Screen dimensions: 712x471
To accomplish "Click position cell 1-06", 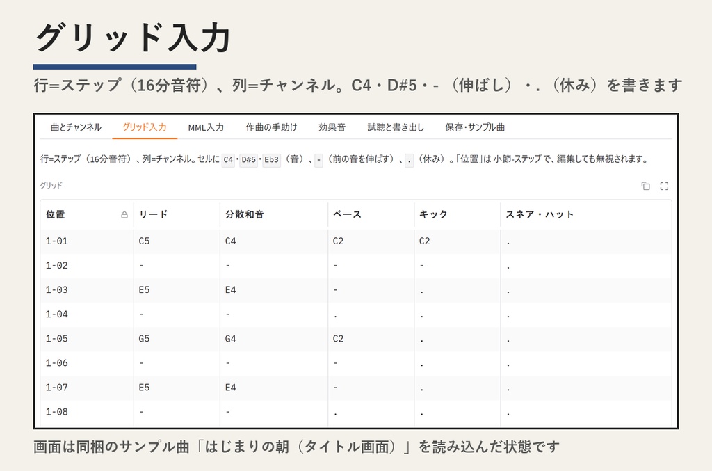I will (x=87, y=363).
